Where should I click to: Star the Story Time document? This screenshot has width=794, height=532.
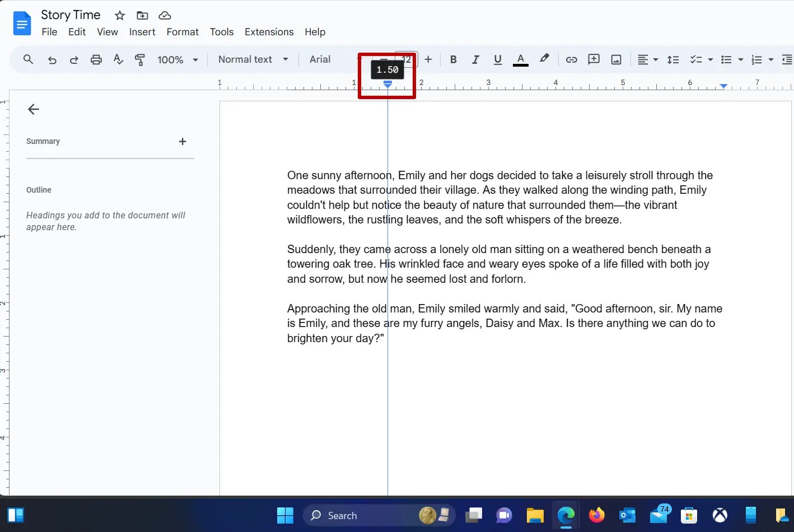(119, 15)
